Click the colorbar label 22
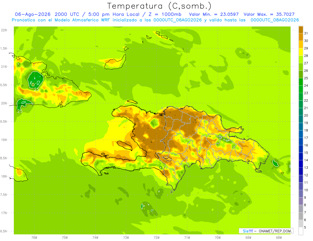Image resolution: width=313 pixels, height=241 pixels. tap(306, 100)
